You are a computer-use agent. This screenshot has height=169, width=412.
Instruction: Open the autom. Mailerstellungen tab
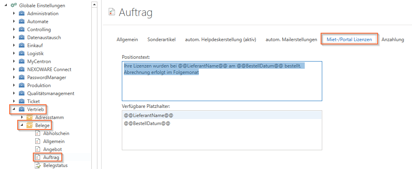(x=291, y=40)
